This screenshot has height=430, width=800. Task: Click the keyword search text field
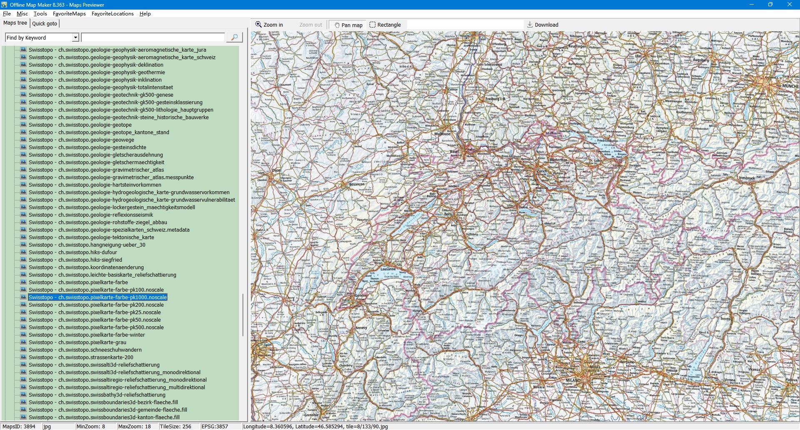point(153,37)
